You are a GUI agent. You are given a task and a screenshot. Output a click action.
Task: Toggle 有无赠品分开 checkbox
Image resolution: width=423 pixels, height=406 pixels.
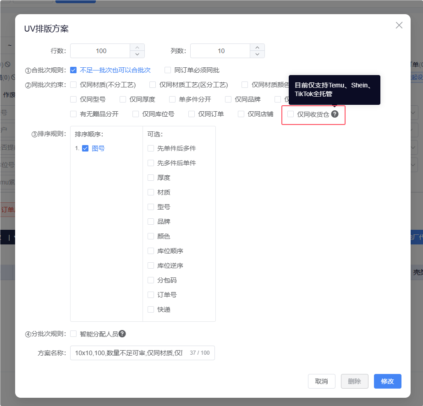click(x=73, y=114)
